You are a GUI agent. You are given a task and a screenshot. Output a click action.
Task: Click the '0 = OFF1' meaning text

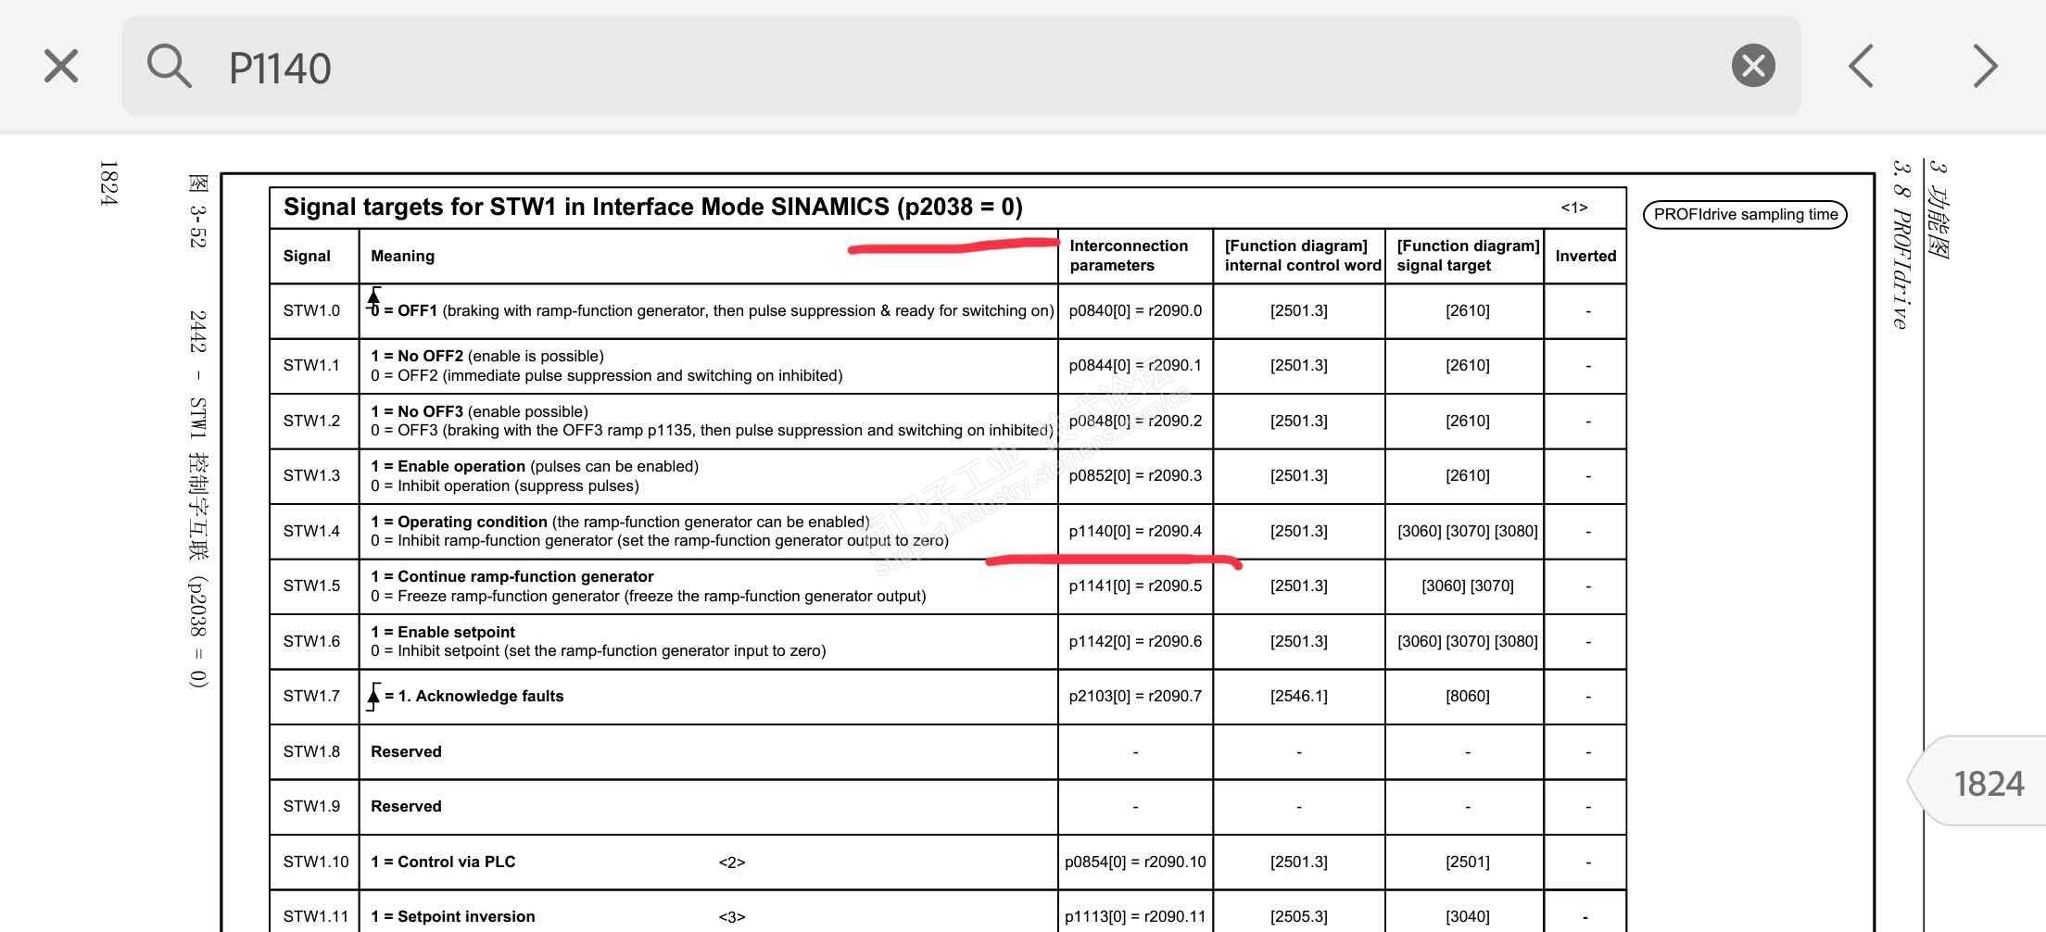pos(404,310)
